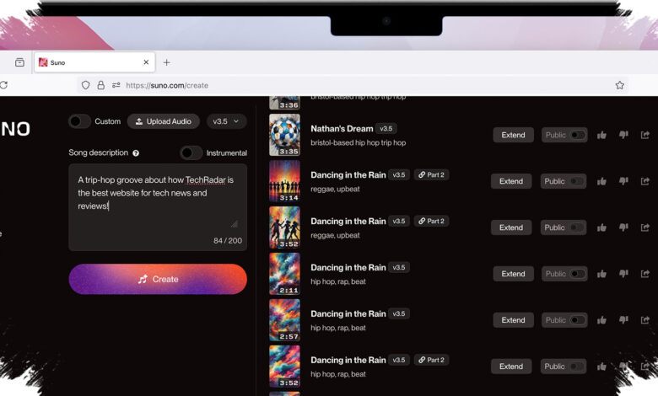Viewport: 658px width, 396px height.
Task: Click into the song description text box
Action: pos(158,207)
